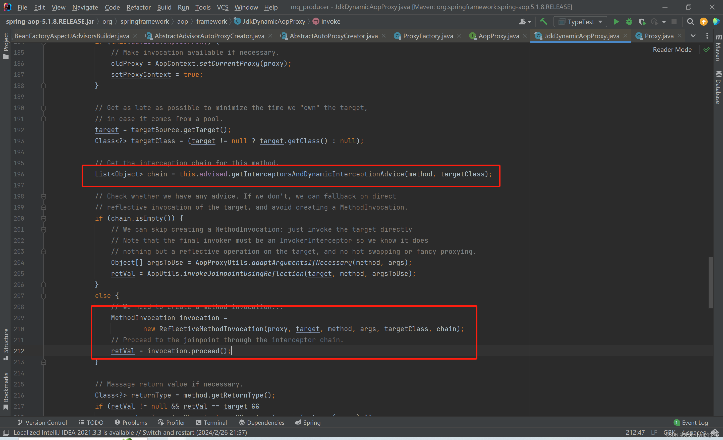723x440 pixels.
Task: Open the TypeTest run configuration dropdown
Action: (x=580, y=22)
